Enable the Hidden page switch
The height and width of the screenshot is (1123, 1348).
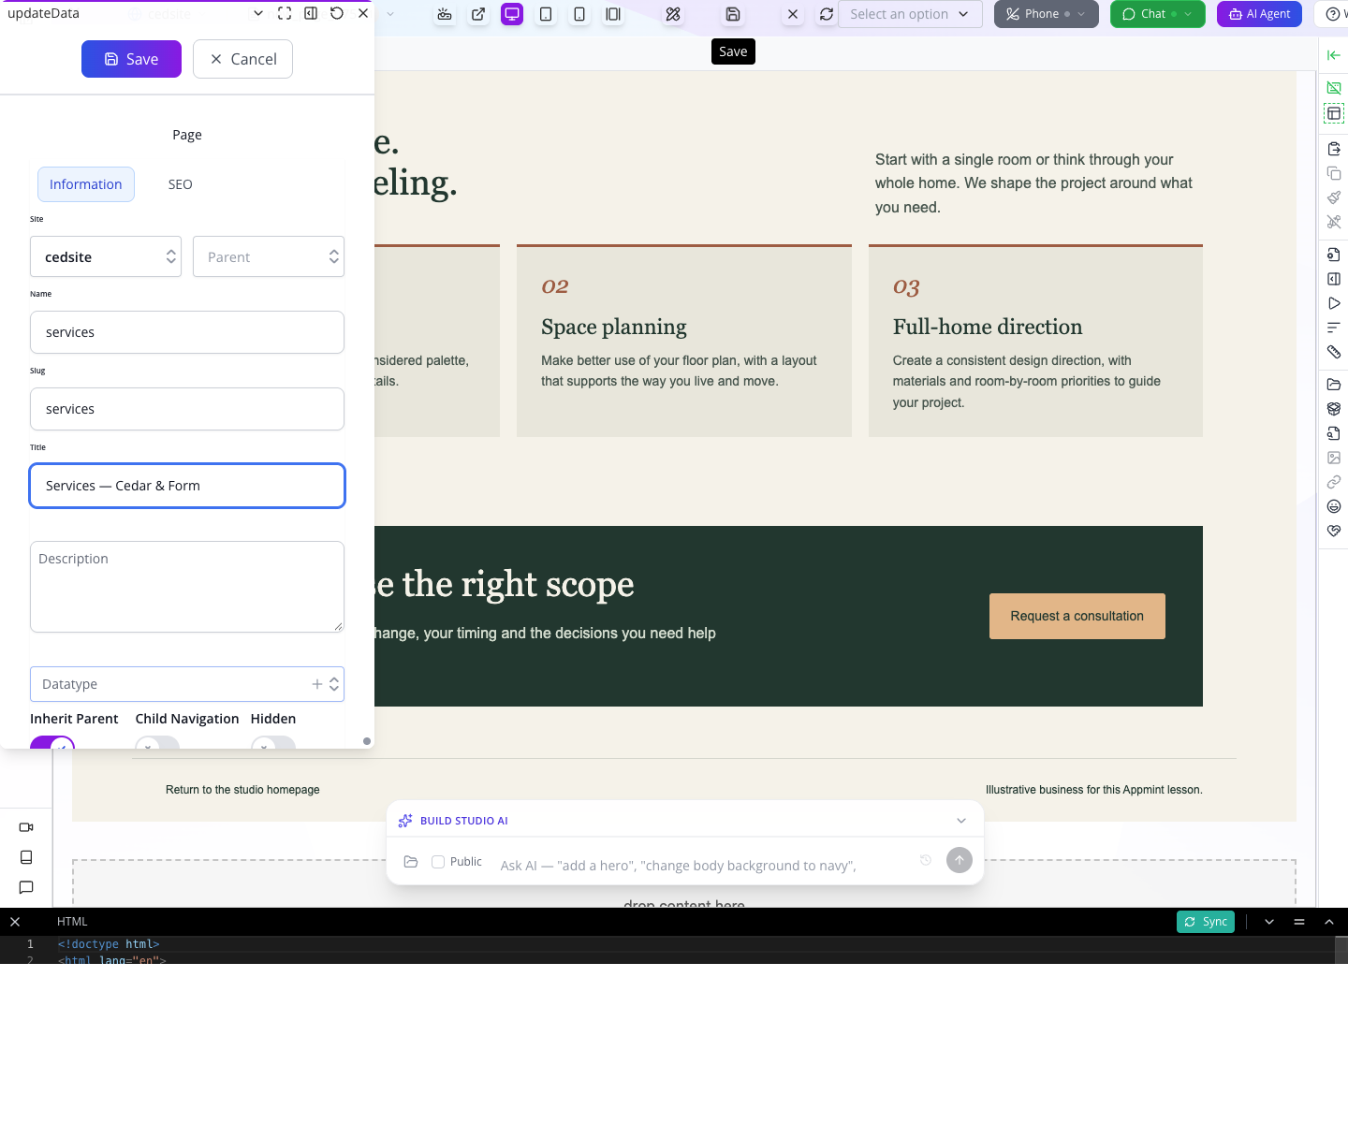pyautogui.click(x=273, y=744)
